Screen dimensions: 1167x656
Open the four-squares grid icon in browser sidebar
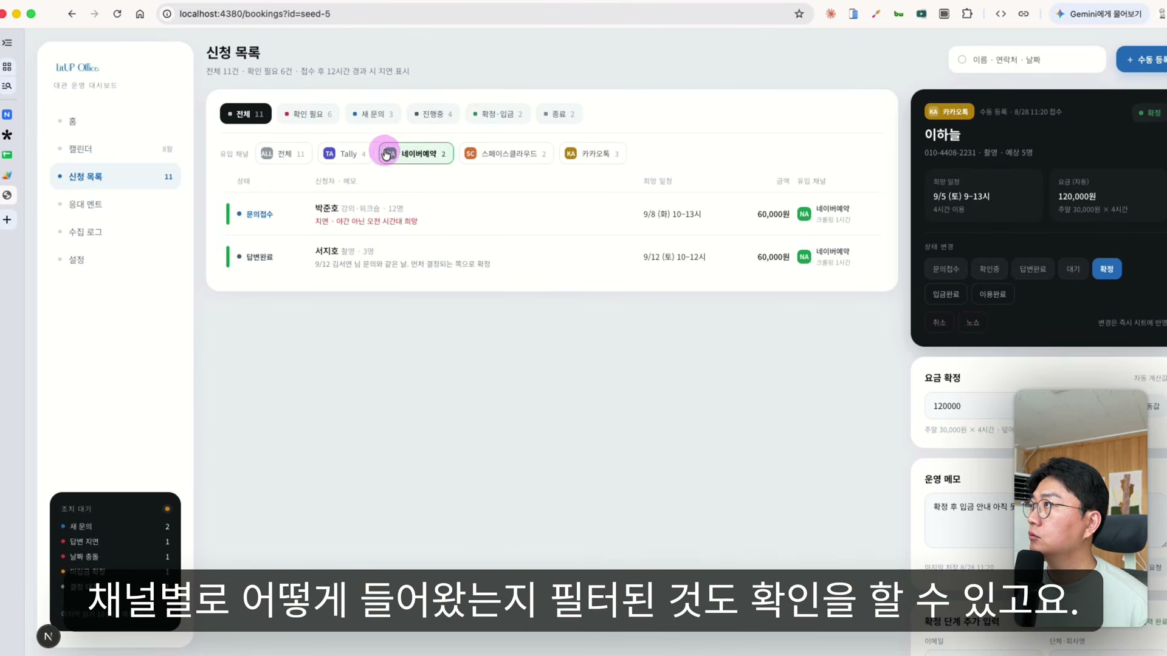tap(7, 66)
